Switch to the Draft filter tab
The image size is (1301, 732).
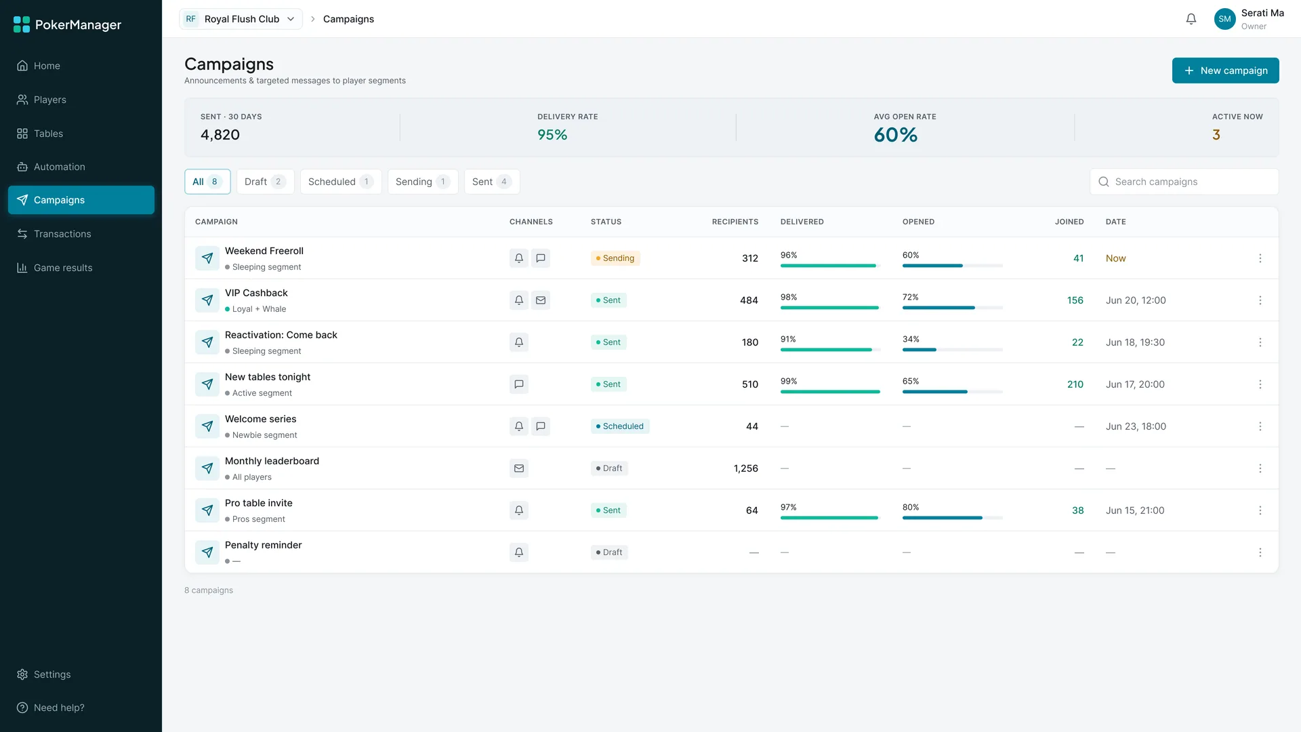(x=265, y=182)
